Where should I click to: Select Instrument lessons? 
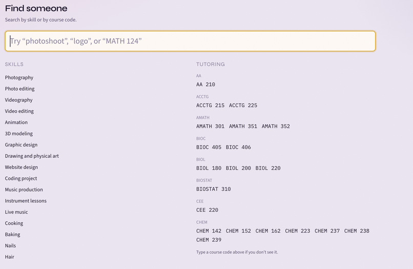pos(26,201)
